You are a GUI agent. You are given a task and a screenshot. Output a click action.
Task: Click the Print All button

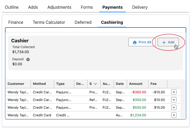[142, 42]
